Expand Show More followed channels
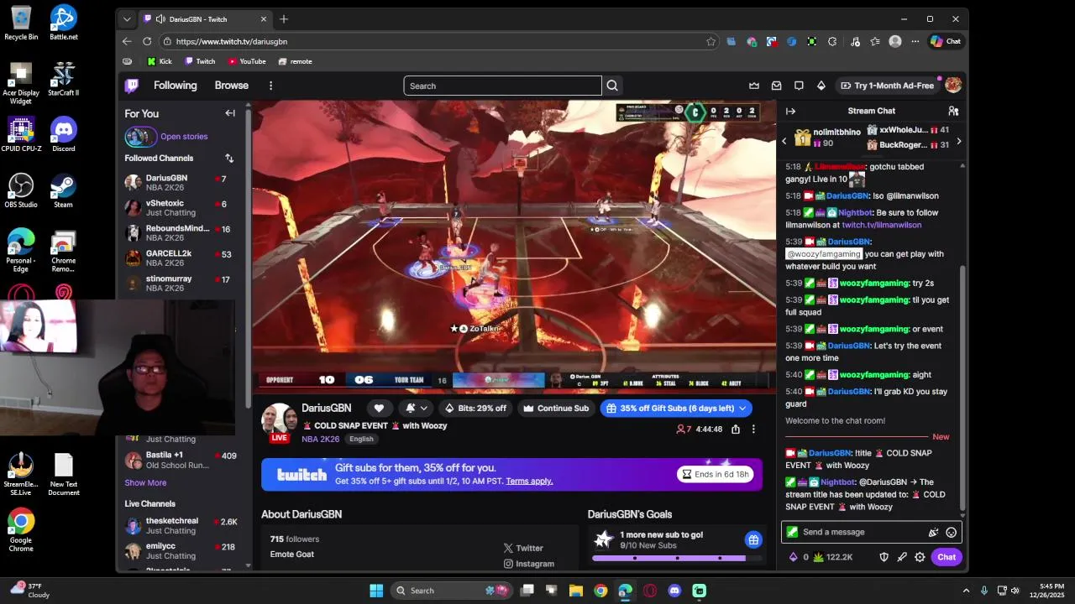The image size is (1075, 604). point(145,482)
